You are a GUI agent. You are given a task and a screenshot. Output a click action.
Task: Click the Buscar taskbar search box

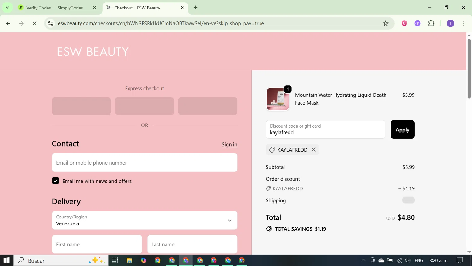[x=61, y=260]
